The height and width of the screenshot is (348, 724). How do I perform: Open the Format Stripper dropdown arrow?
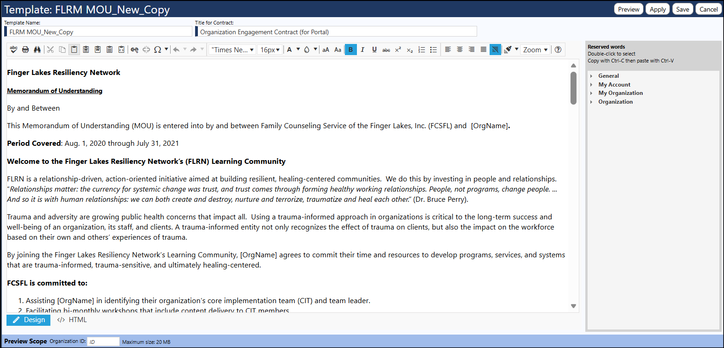(516, 50)
